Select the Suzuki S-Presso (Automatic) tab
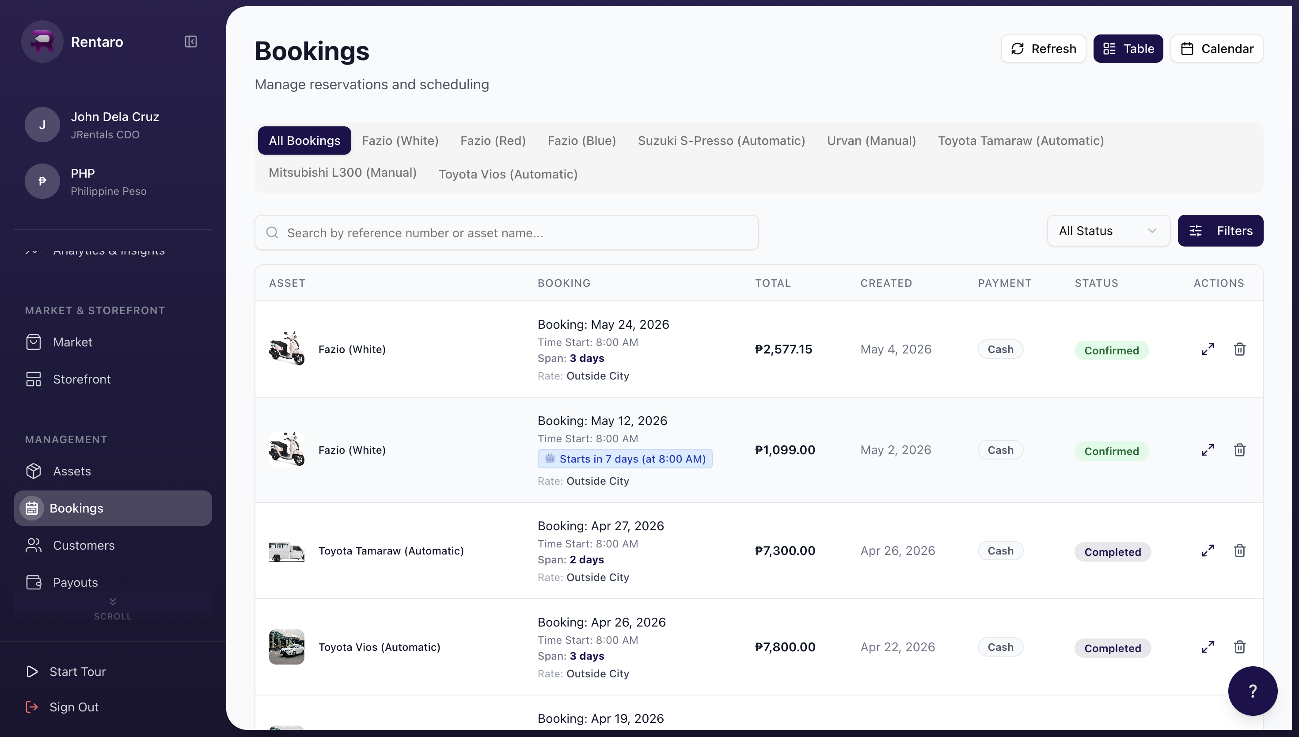This screenshot has height=737, width=1299. click(x=722, y=141)
